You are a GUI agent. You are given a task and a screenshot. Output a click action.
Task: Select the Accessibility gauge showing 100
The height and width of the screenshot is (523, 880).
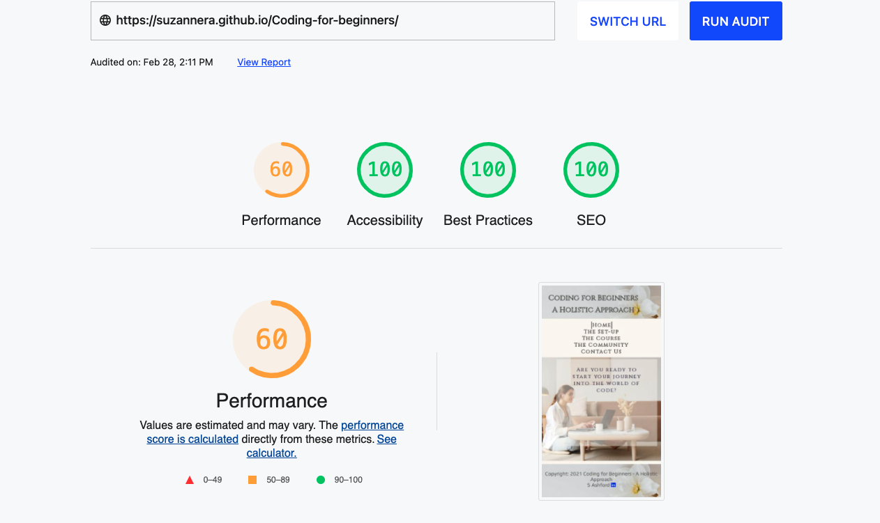tap(384, 169)
